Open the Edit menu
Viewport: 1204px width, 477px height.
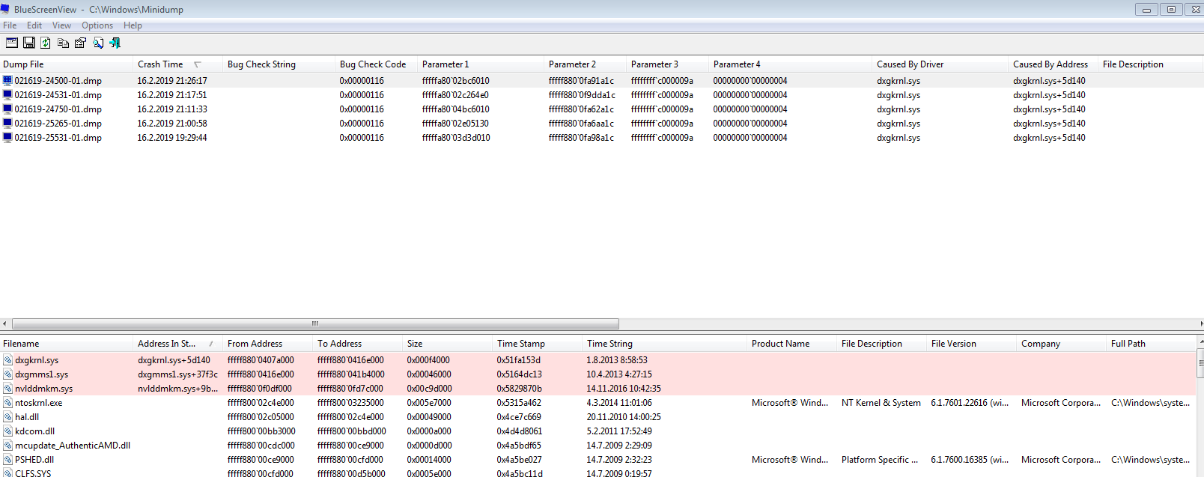(34, 25)
